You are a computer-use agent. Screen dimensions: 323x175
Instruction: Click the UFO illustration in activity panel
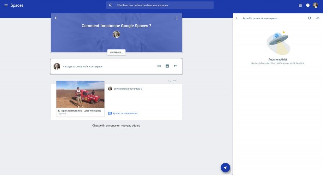point(278,43)
